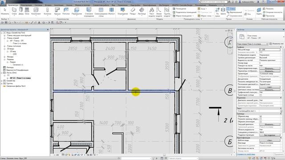285x160 pixels.
Task: Switch to the Вид ribbon tab
Action: pyautogui.click(x=113, y=5)
